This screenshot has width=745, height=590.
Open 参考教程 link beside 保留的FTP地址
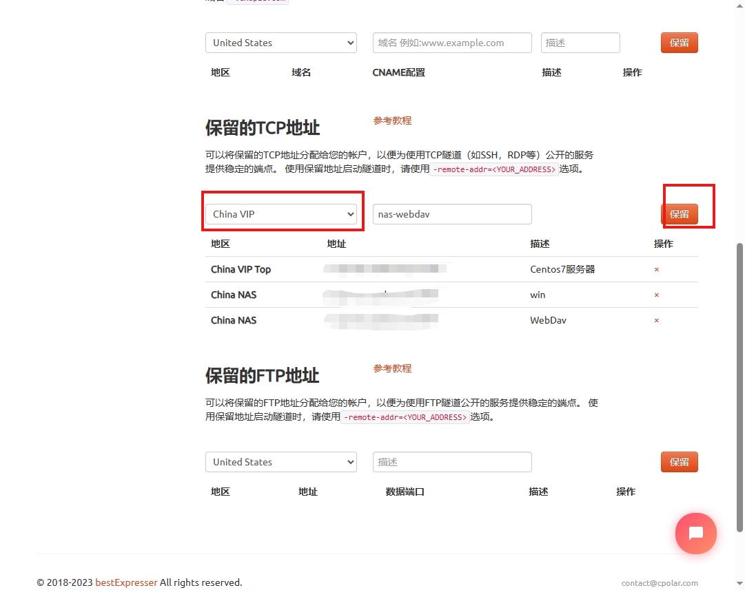click(392, 368)
